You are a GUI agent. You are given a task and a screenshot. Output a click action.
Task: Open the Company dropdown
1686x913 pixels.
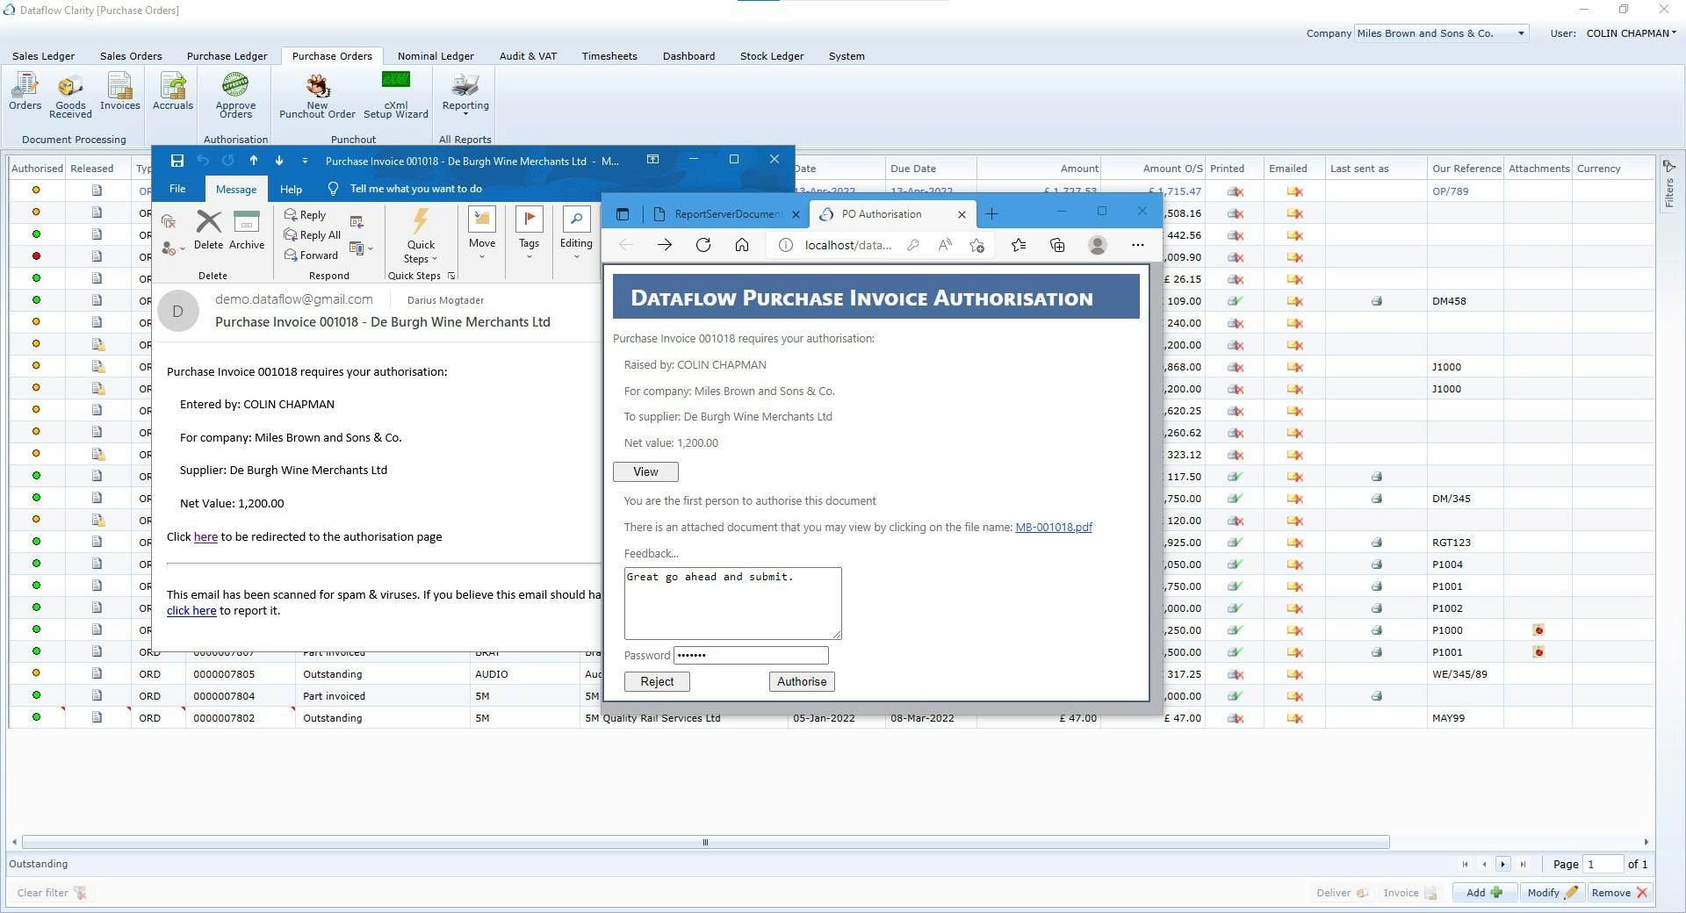point(1441,33)
